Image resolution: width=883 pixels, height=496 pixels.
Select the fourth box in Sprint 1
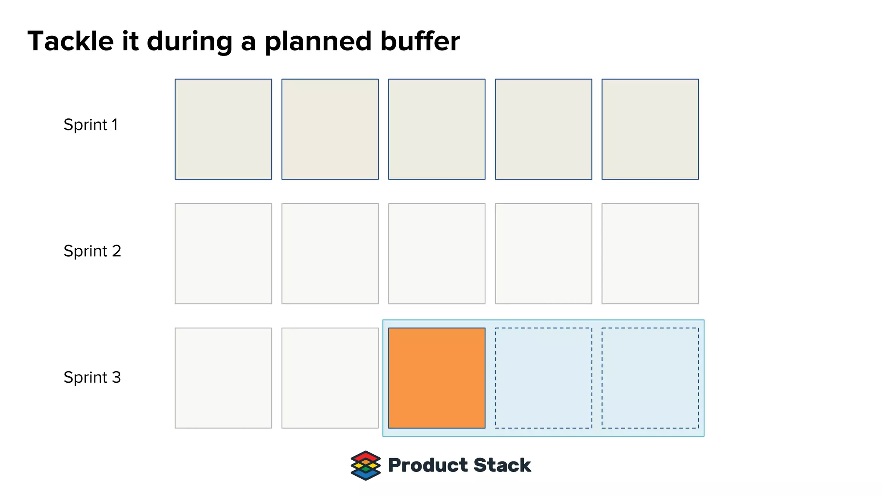pos(543,129)
